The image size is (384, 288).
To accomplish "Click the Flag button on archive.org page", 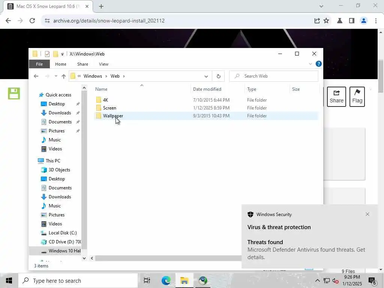I will (357, 96).
